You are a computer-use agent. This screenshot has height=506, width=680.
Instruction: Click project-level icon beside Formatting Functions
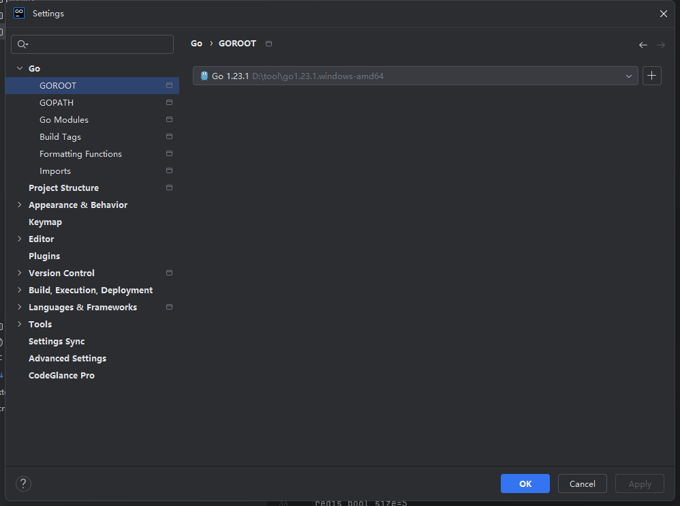pyautogui.click(x=169, y=153)
